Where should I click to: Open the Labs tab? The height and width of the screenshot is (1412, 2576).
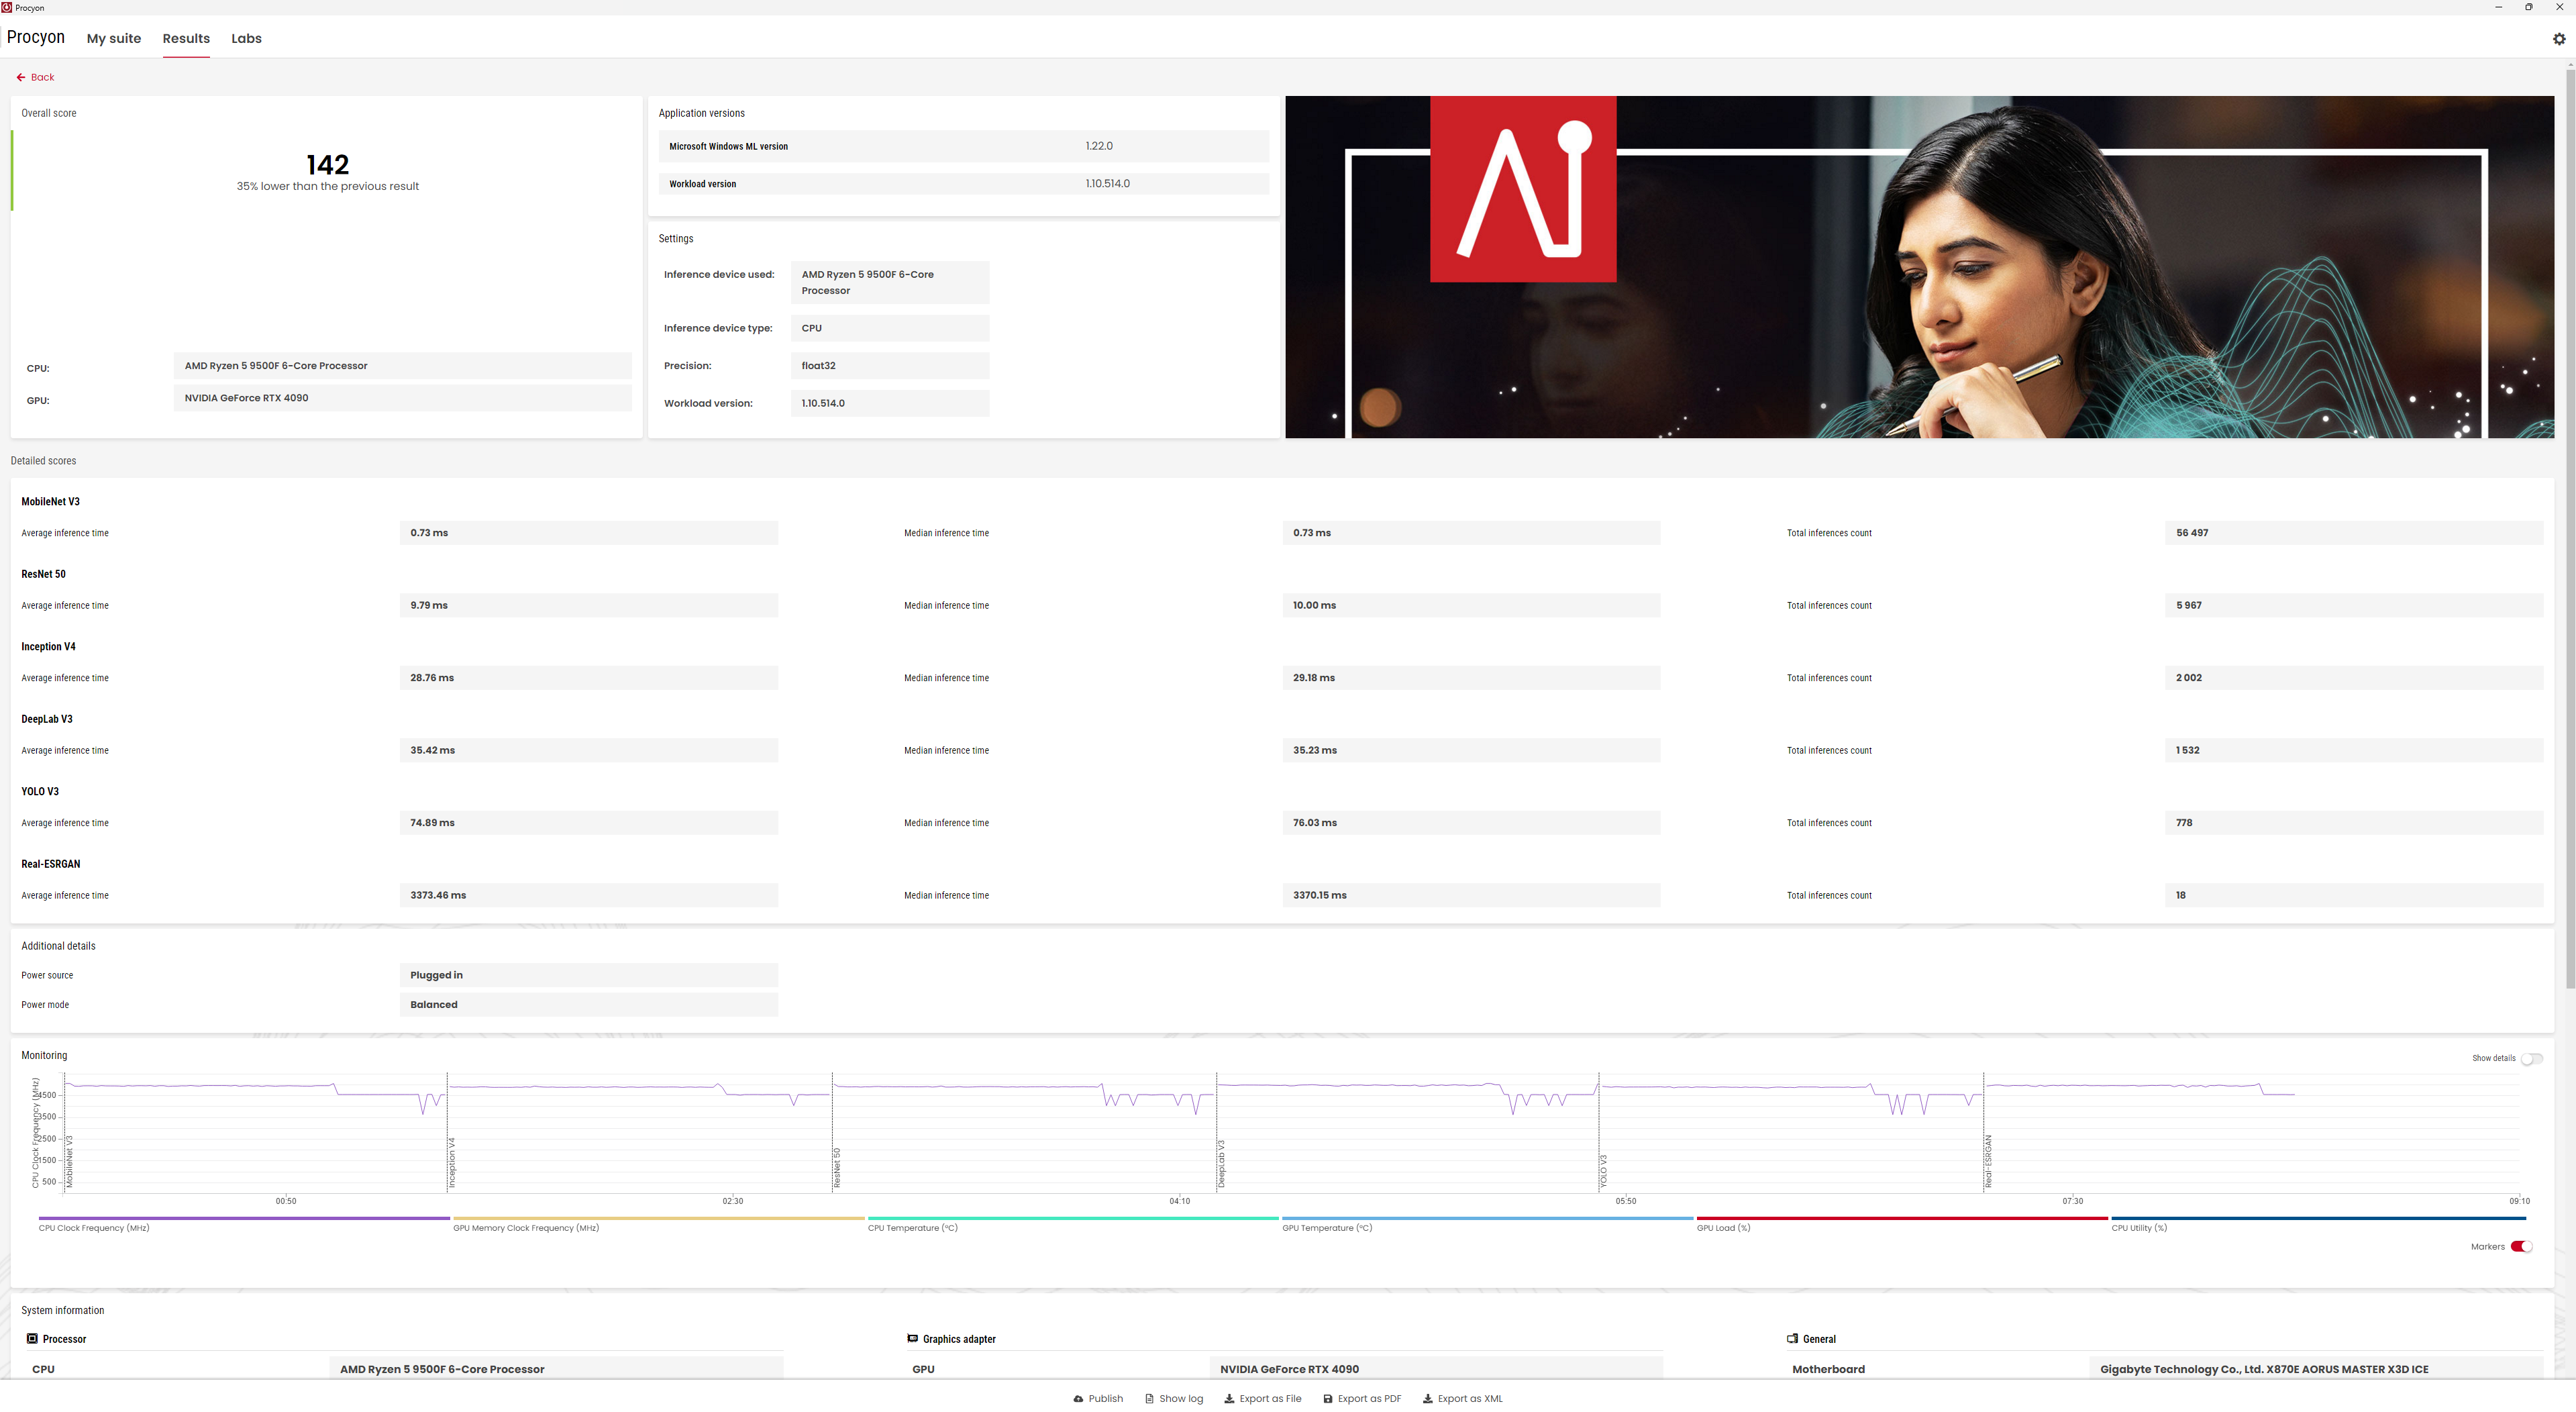coord(246,38)
